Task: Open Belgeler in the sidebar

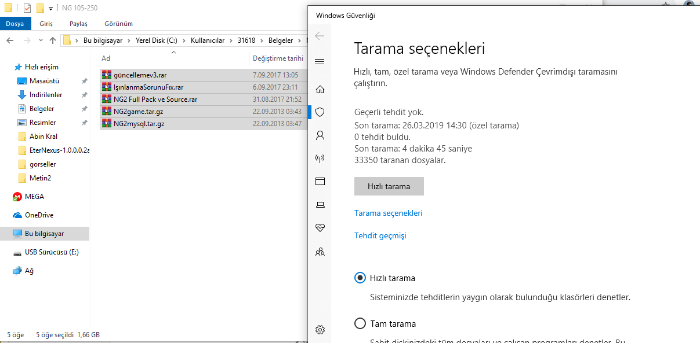Action: pos(42,109)
